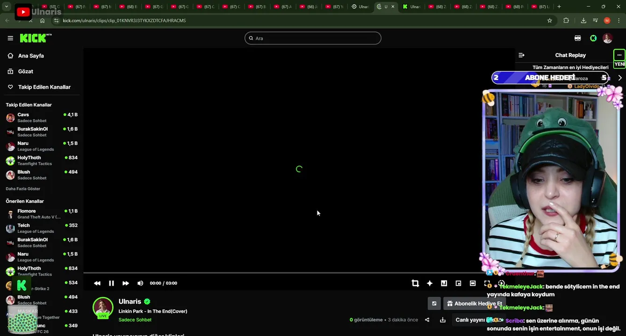Image resolution: width=626 pixels, height=336 pixels.
Task: Click the cinema mode icon in header
Action: click(578, 38)
